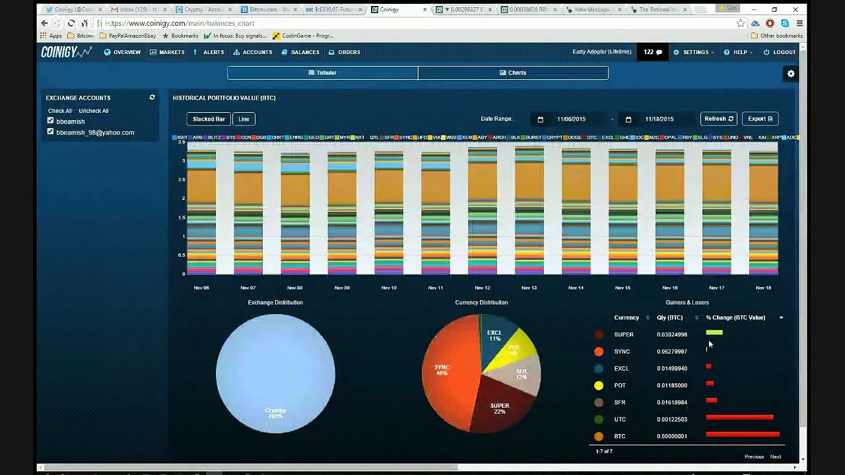The image size is (845, 475).
Task: Bookmark this page with the star icon
Action: coord(741,23)
